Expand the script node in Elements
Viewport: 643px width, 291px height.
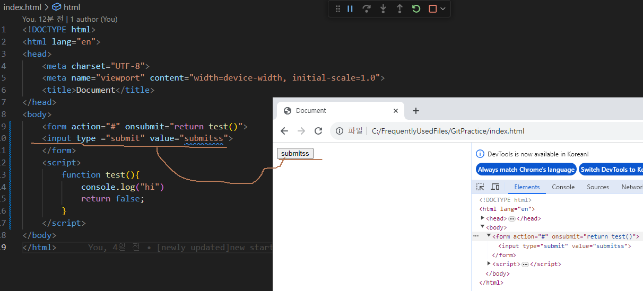point(489,263)
